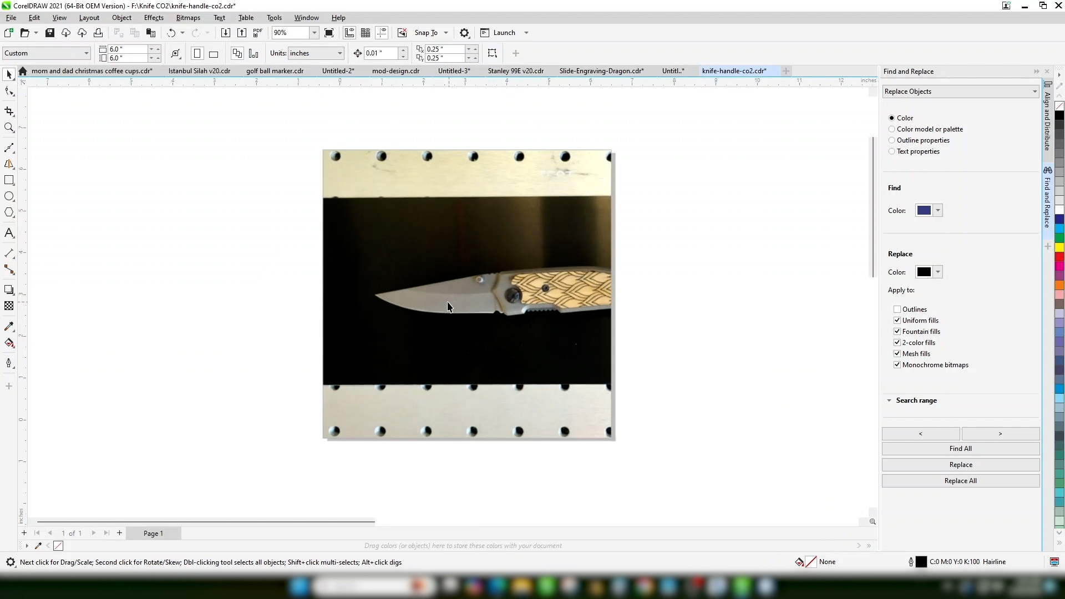The width and height of the screenshot is (1065, 599).
Task: Click the Find All button
Action: tap(960, 449)
